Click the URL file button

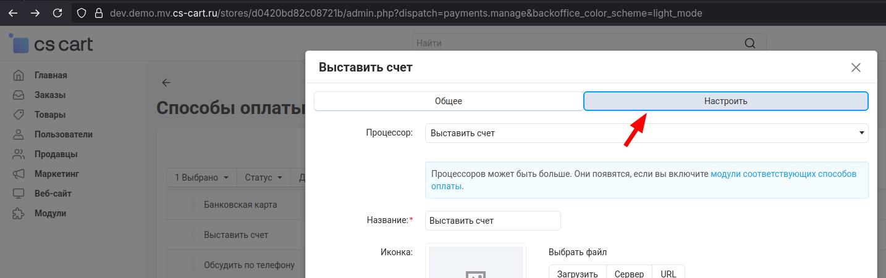(669, 274)
